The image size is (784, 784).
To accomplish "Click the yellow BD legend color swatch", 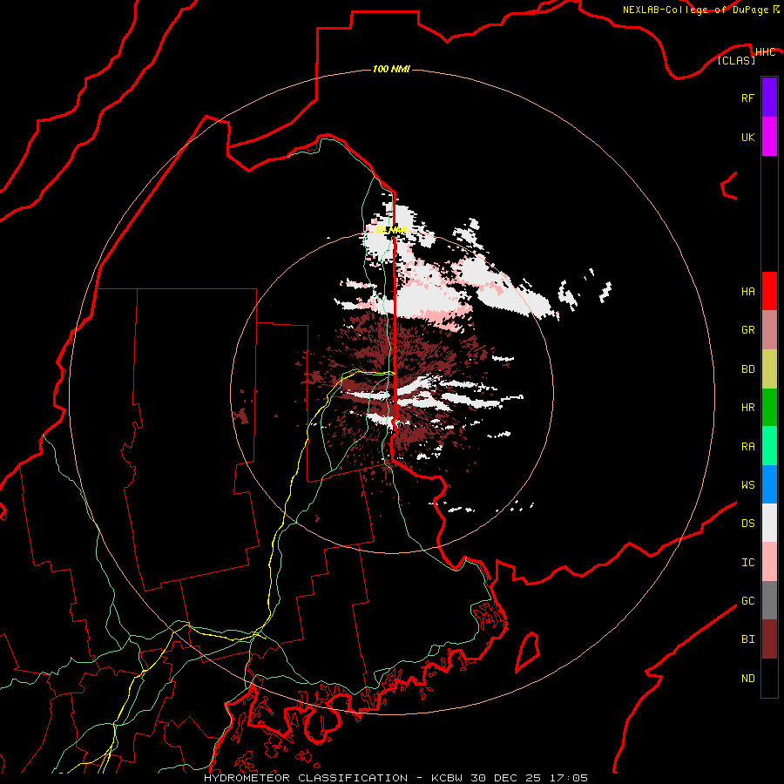I will coord(769,369).
